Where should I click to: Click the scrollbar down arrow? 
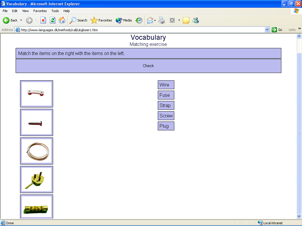tap(299, 216)
